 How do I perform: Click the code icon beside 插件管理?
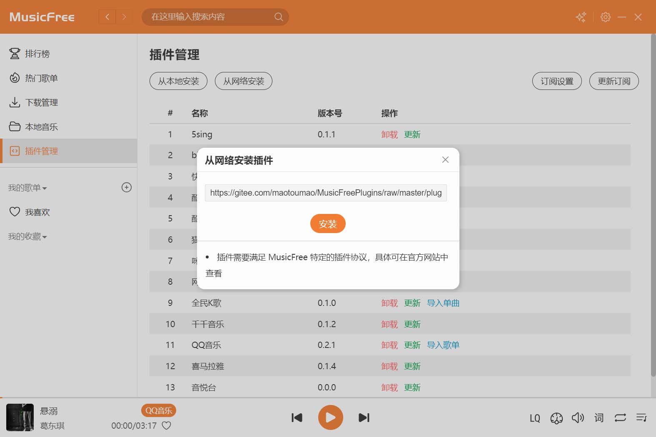(15, 151)
